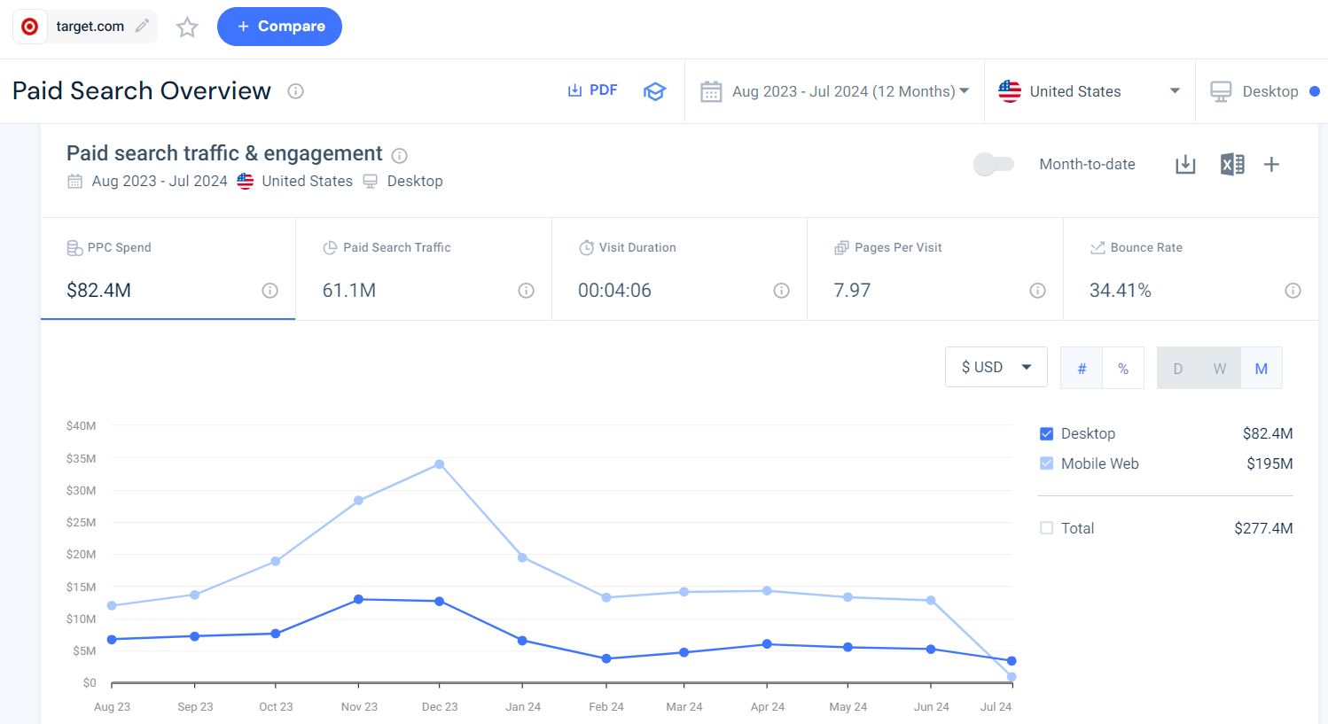Viewport: 1328px width, 724px height.
Task: Click the $195M Mobile Web value
Action: pos(1269,463)
